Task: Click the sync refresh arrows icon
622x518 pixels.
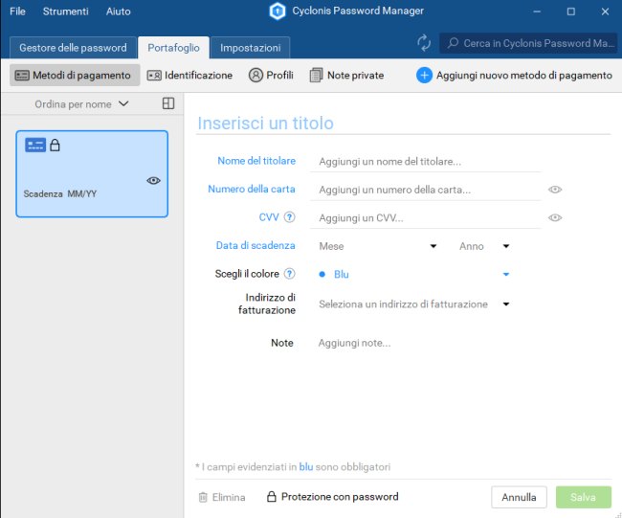Action: point(424,43)
